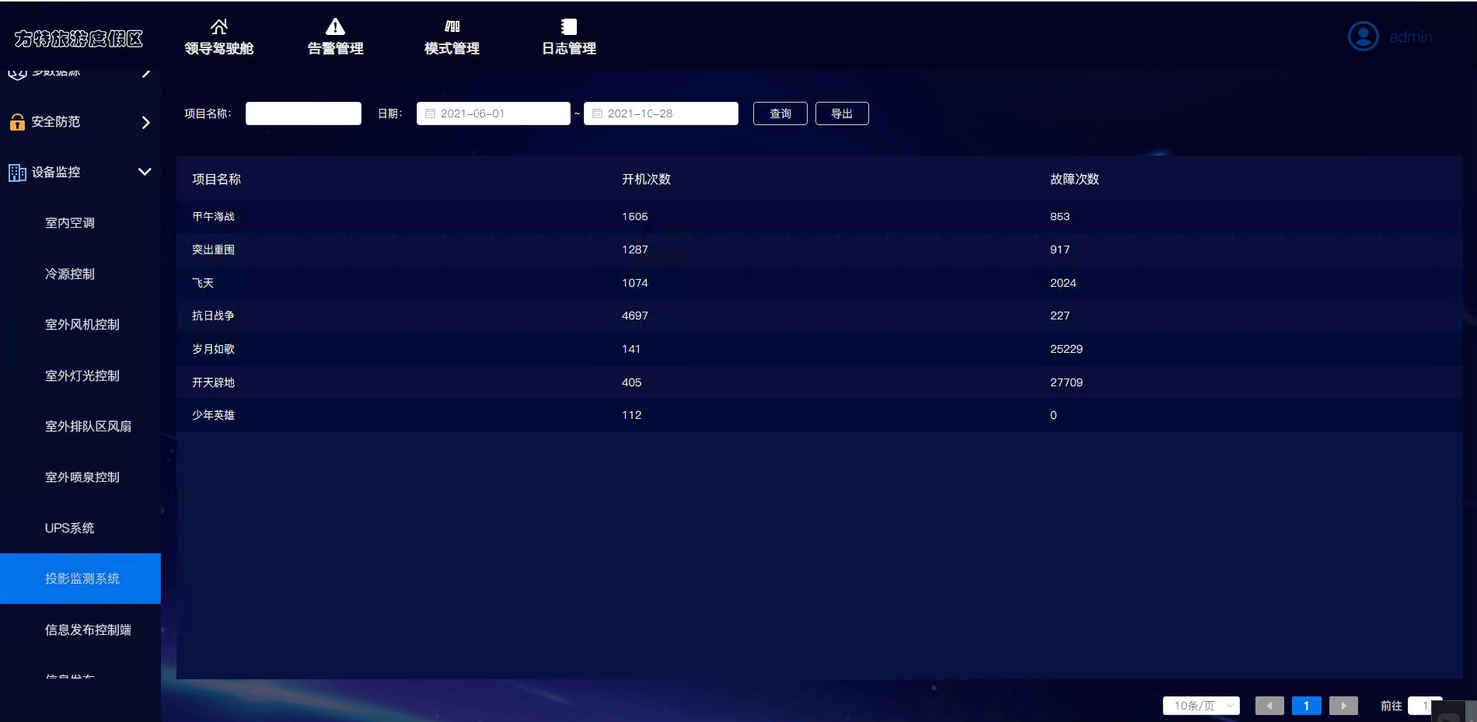Select 室外排队区风扇 in sidebar
Viewport: 1477px width, 722px height.
point(89,427)
